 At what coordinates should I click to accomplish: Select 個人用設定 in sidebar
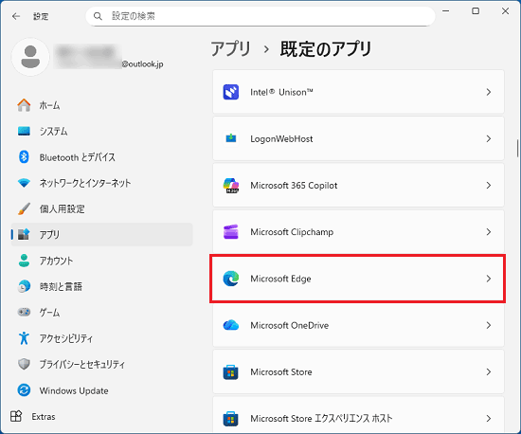[x=101, y=208]
